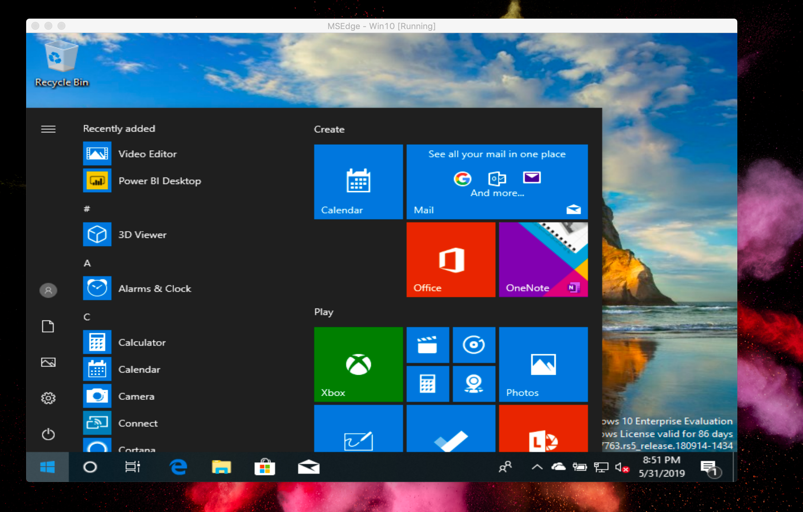
Task: Open small webcam Camera tile
Action: pos(474,384)
